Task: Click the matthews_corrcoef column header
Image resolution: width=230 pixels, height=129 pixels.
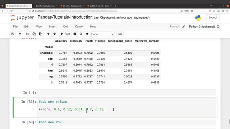Action: [147, 41]
